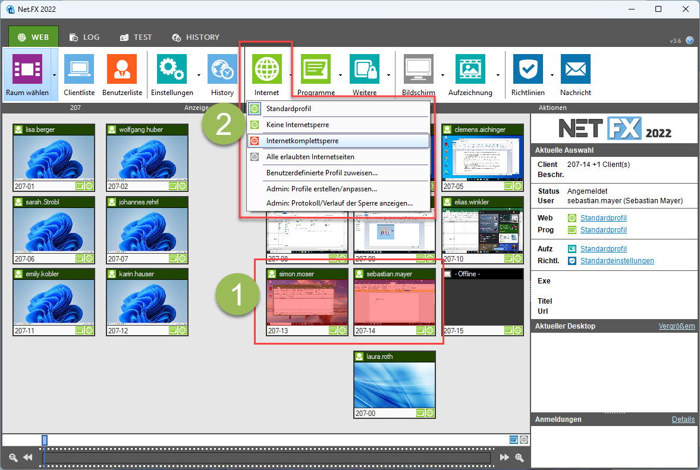
Task: Select Internetkomplettsperre menu entry
Action: click(338, 140)
